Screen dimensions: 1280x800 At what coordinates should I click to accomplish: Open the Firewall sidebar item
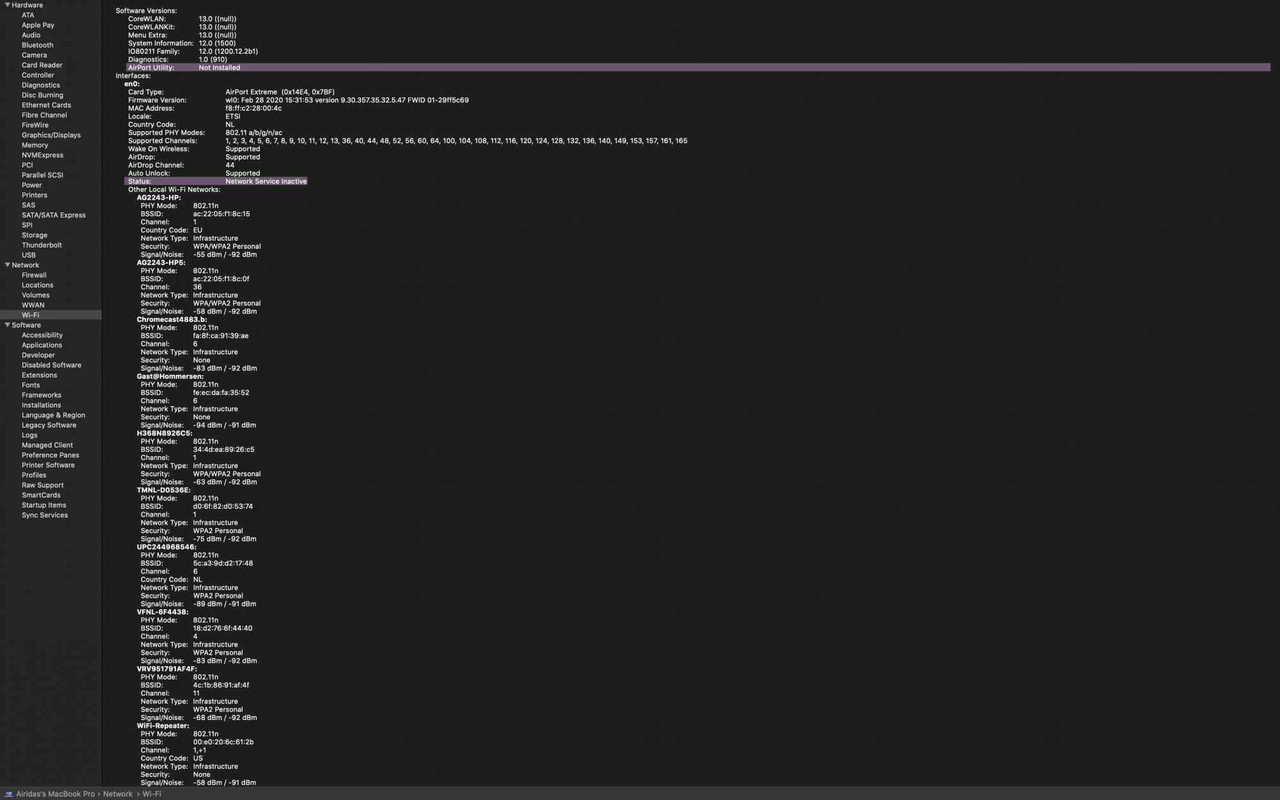pyautogui.click(x=34, y=275)
